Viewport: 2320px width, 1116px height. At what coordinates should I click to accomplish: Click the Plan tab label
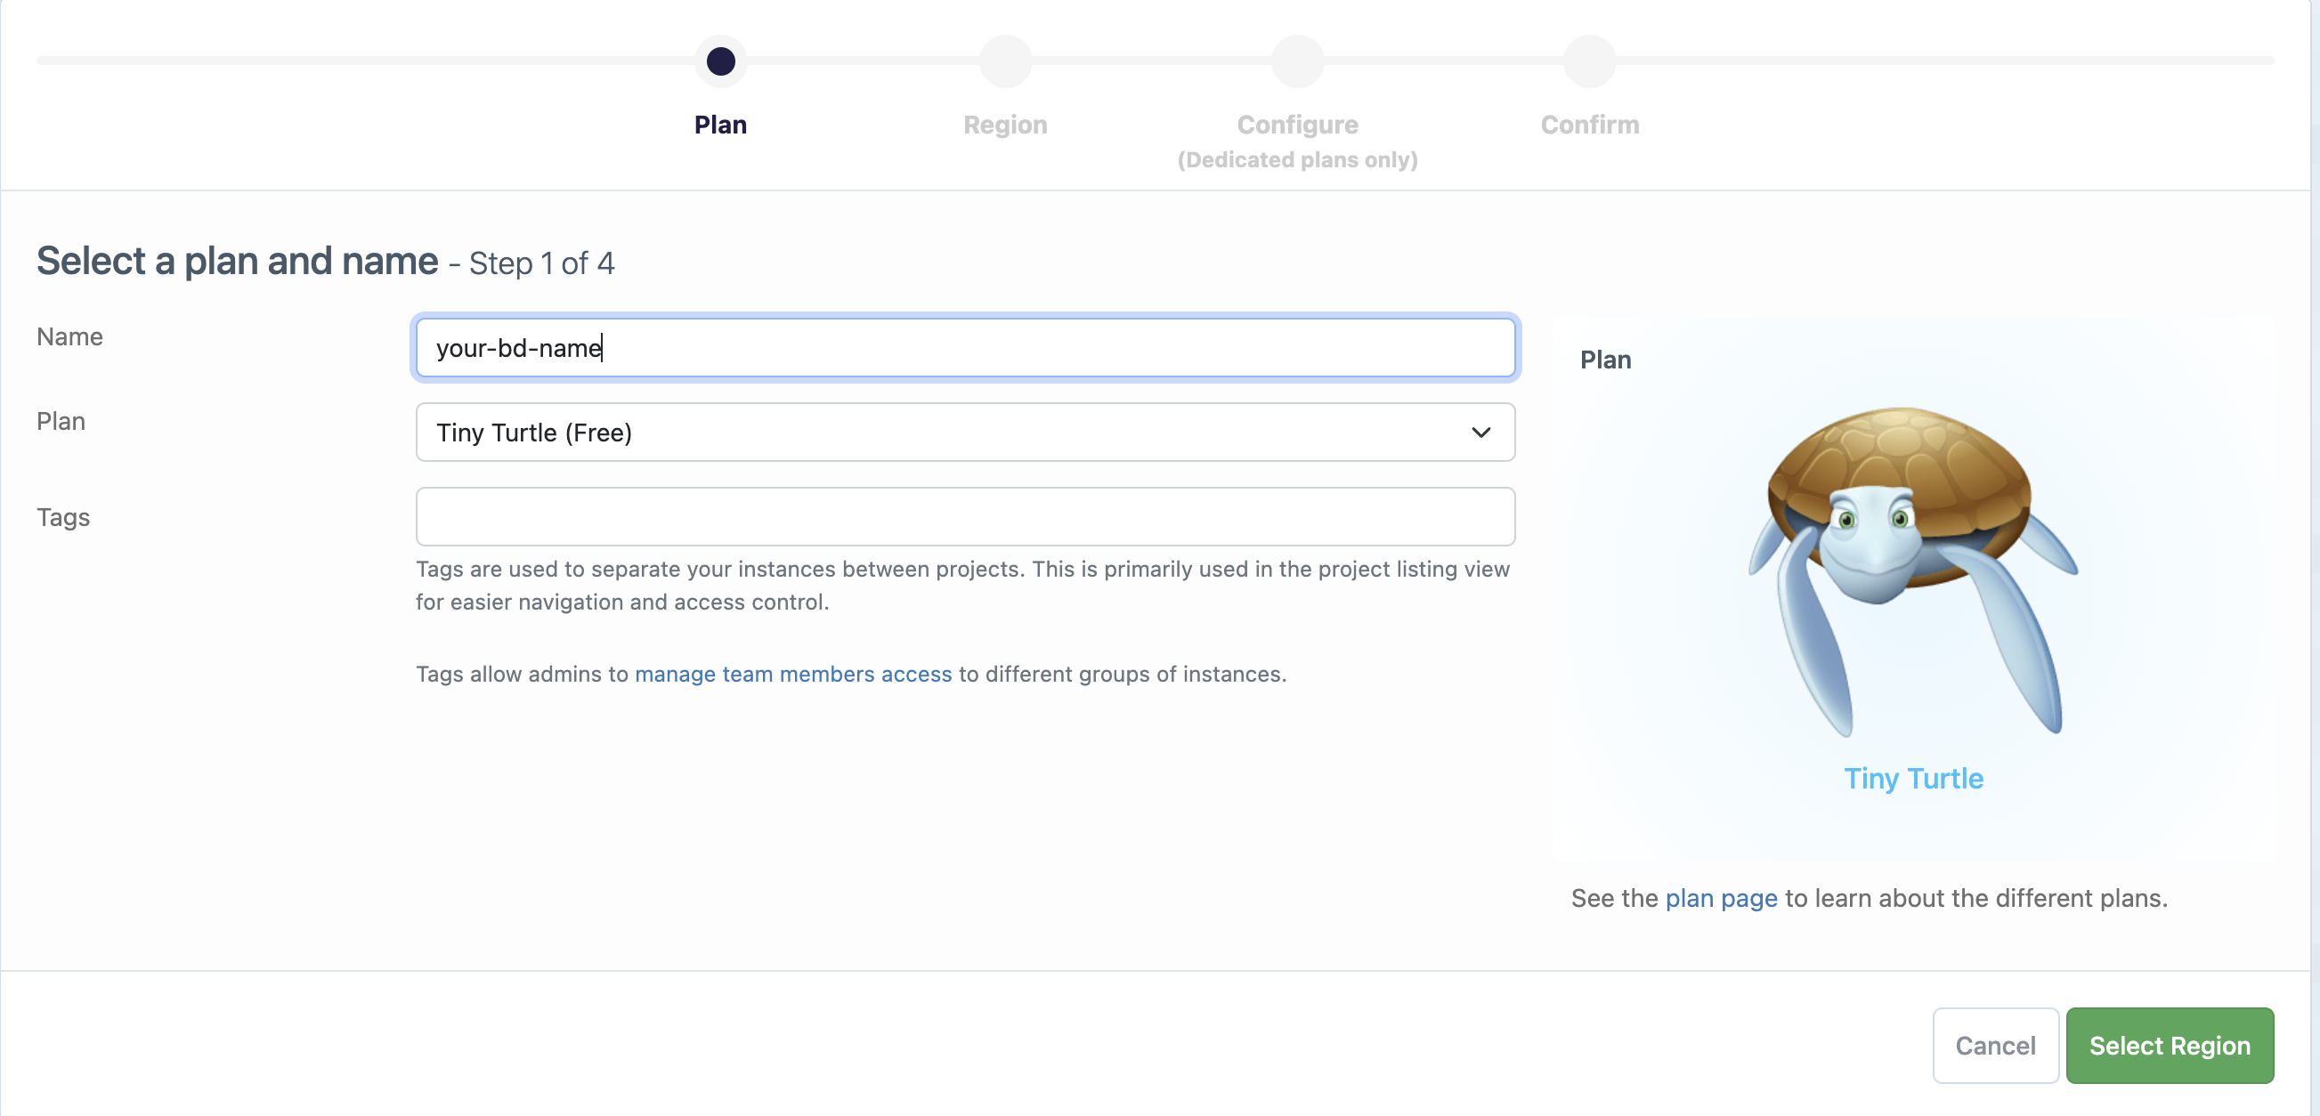(x=720, y=125)
